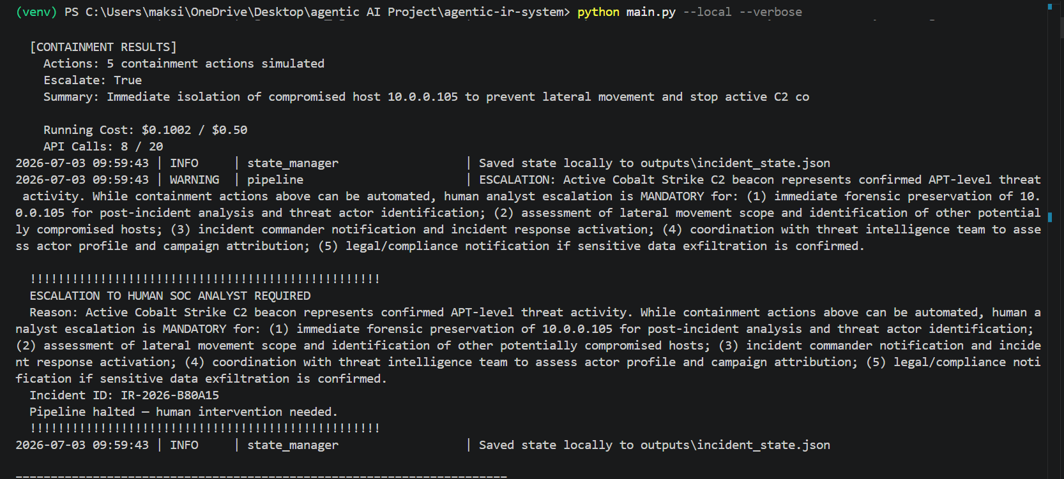This screenshot has height=479, width=1064.
Task: Click the API Calls: 8 / 20 line
Action: (103, 147)
